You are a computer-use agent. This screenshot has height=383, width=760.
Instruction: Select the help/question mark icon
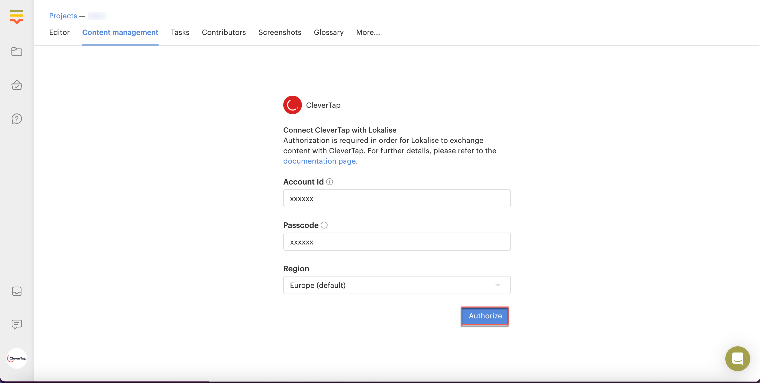point(17,119)
